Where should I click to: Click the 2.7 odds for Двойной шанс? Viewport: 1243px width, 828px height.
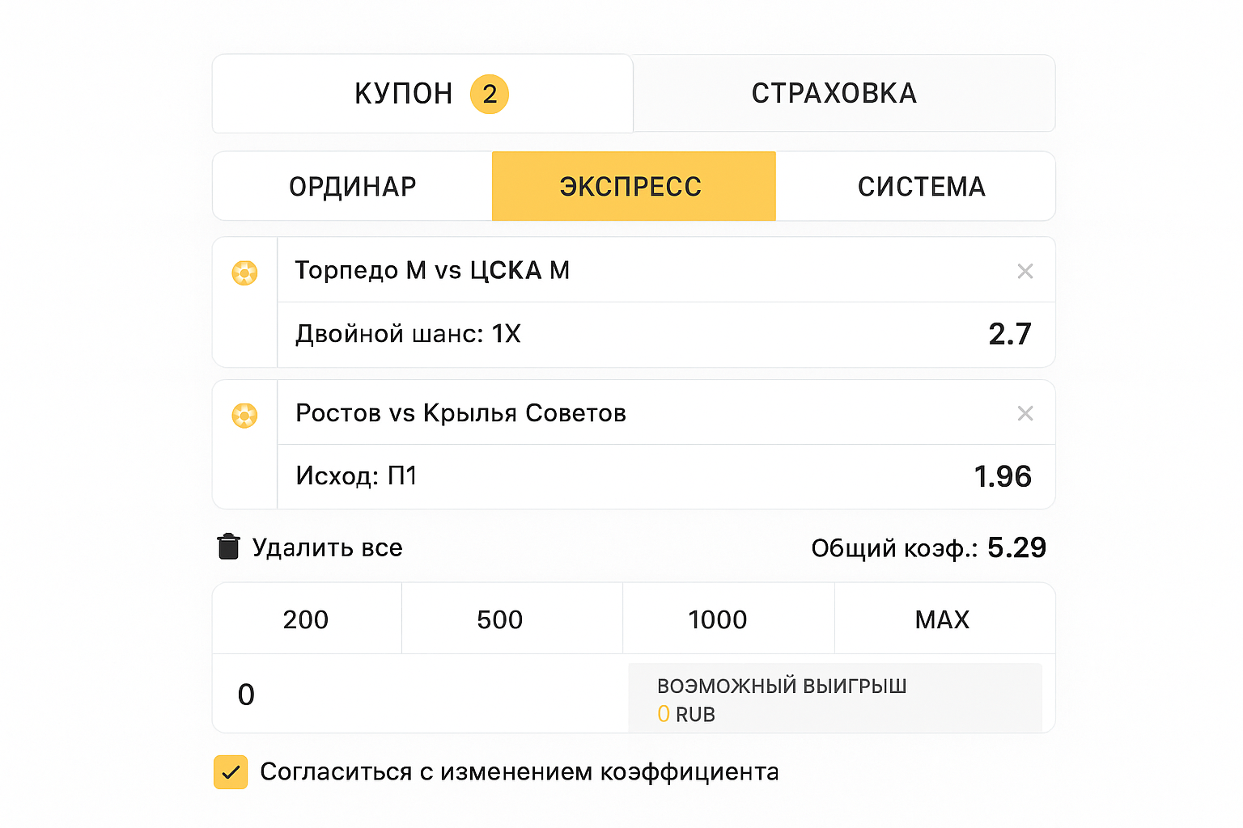(x=1009, y=335)
